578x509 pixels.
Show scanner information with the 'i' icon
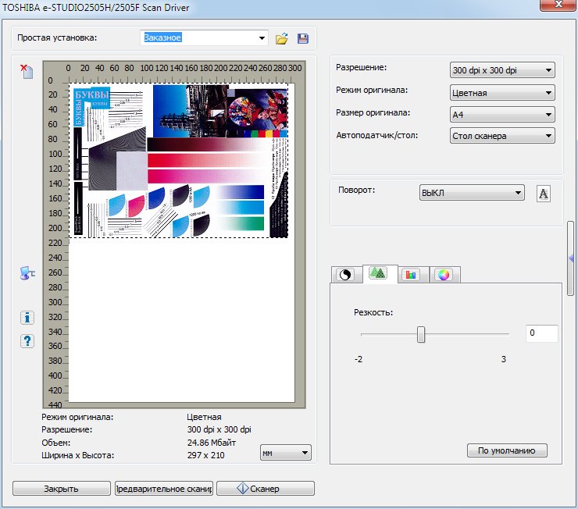[x=28, y=317]
